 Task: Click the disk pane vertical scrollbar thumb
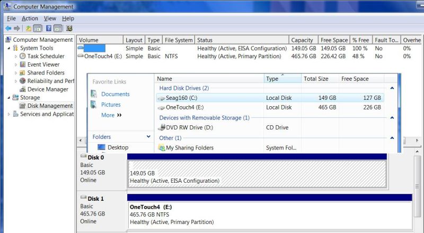tap(417, 186)
